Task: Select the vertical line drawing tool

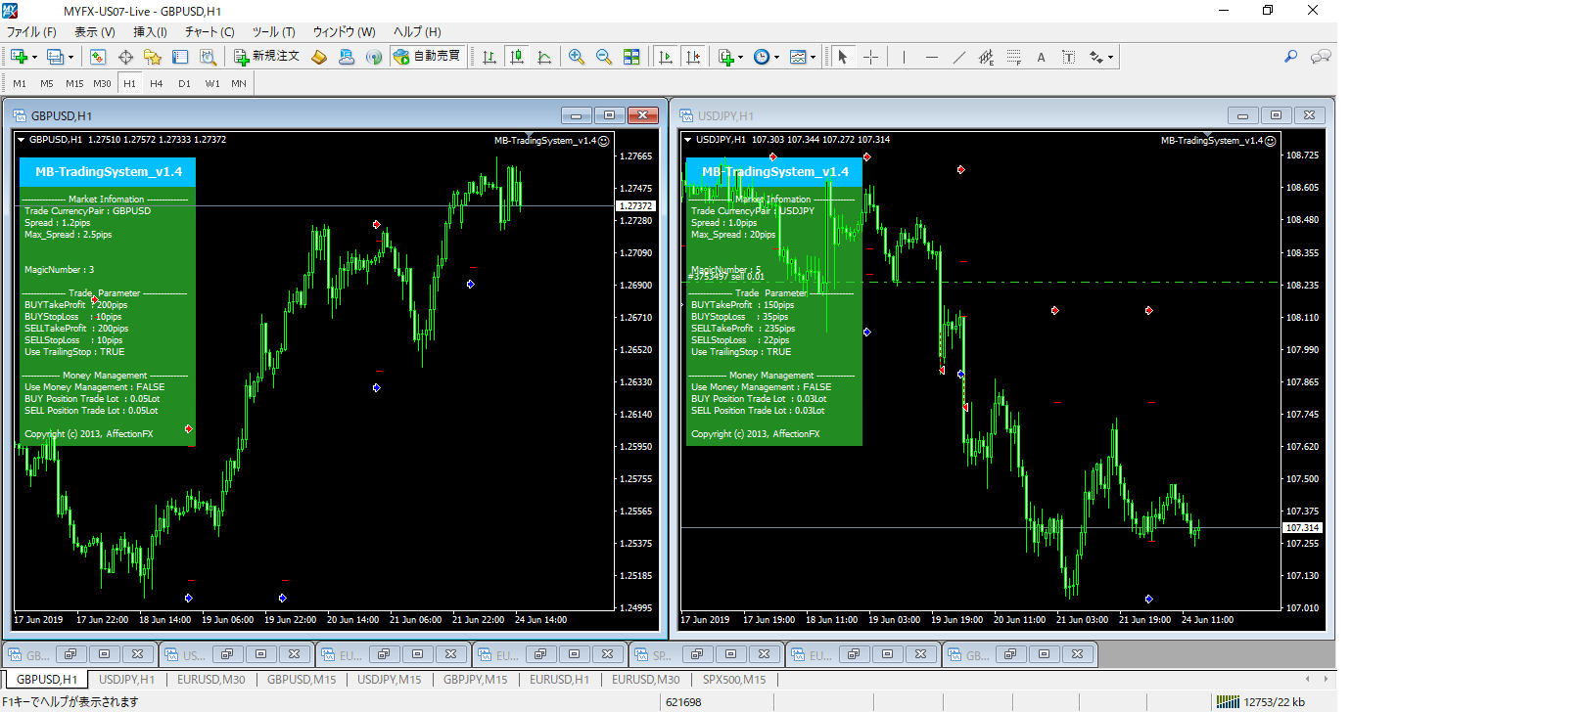Action: (x=904, y=57)
